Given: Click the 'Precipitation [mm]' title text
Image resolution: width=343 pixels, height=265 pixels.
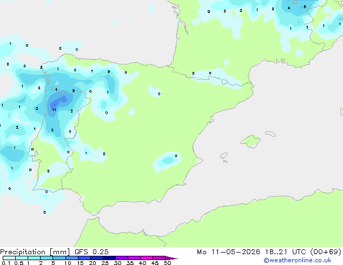Looking at the screenshot, I should [x=35, y=252].
